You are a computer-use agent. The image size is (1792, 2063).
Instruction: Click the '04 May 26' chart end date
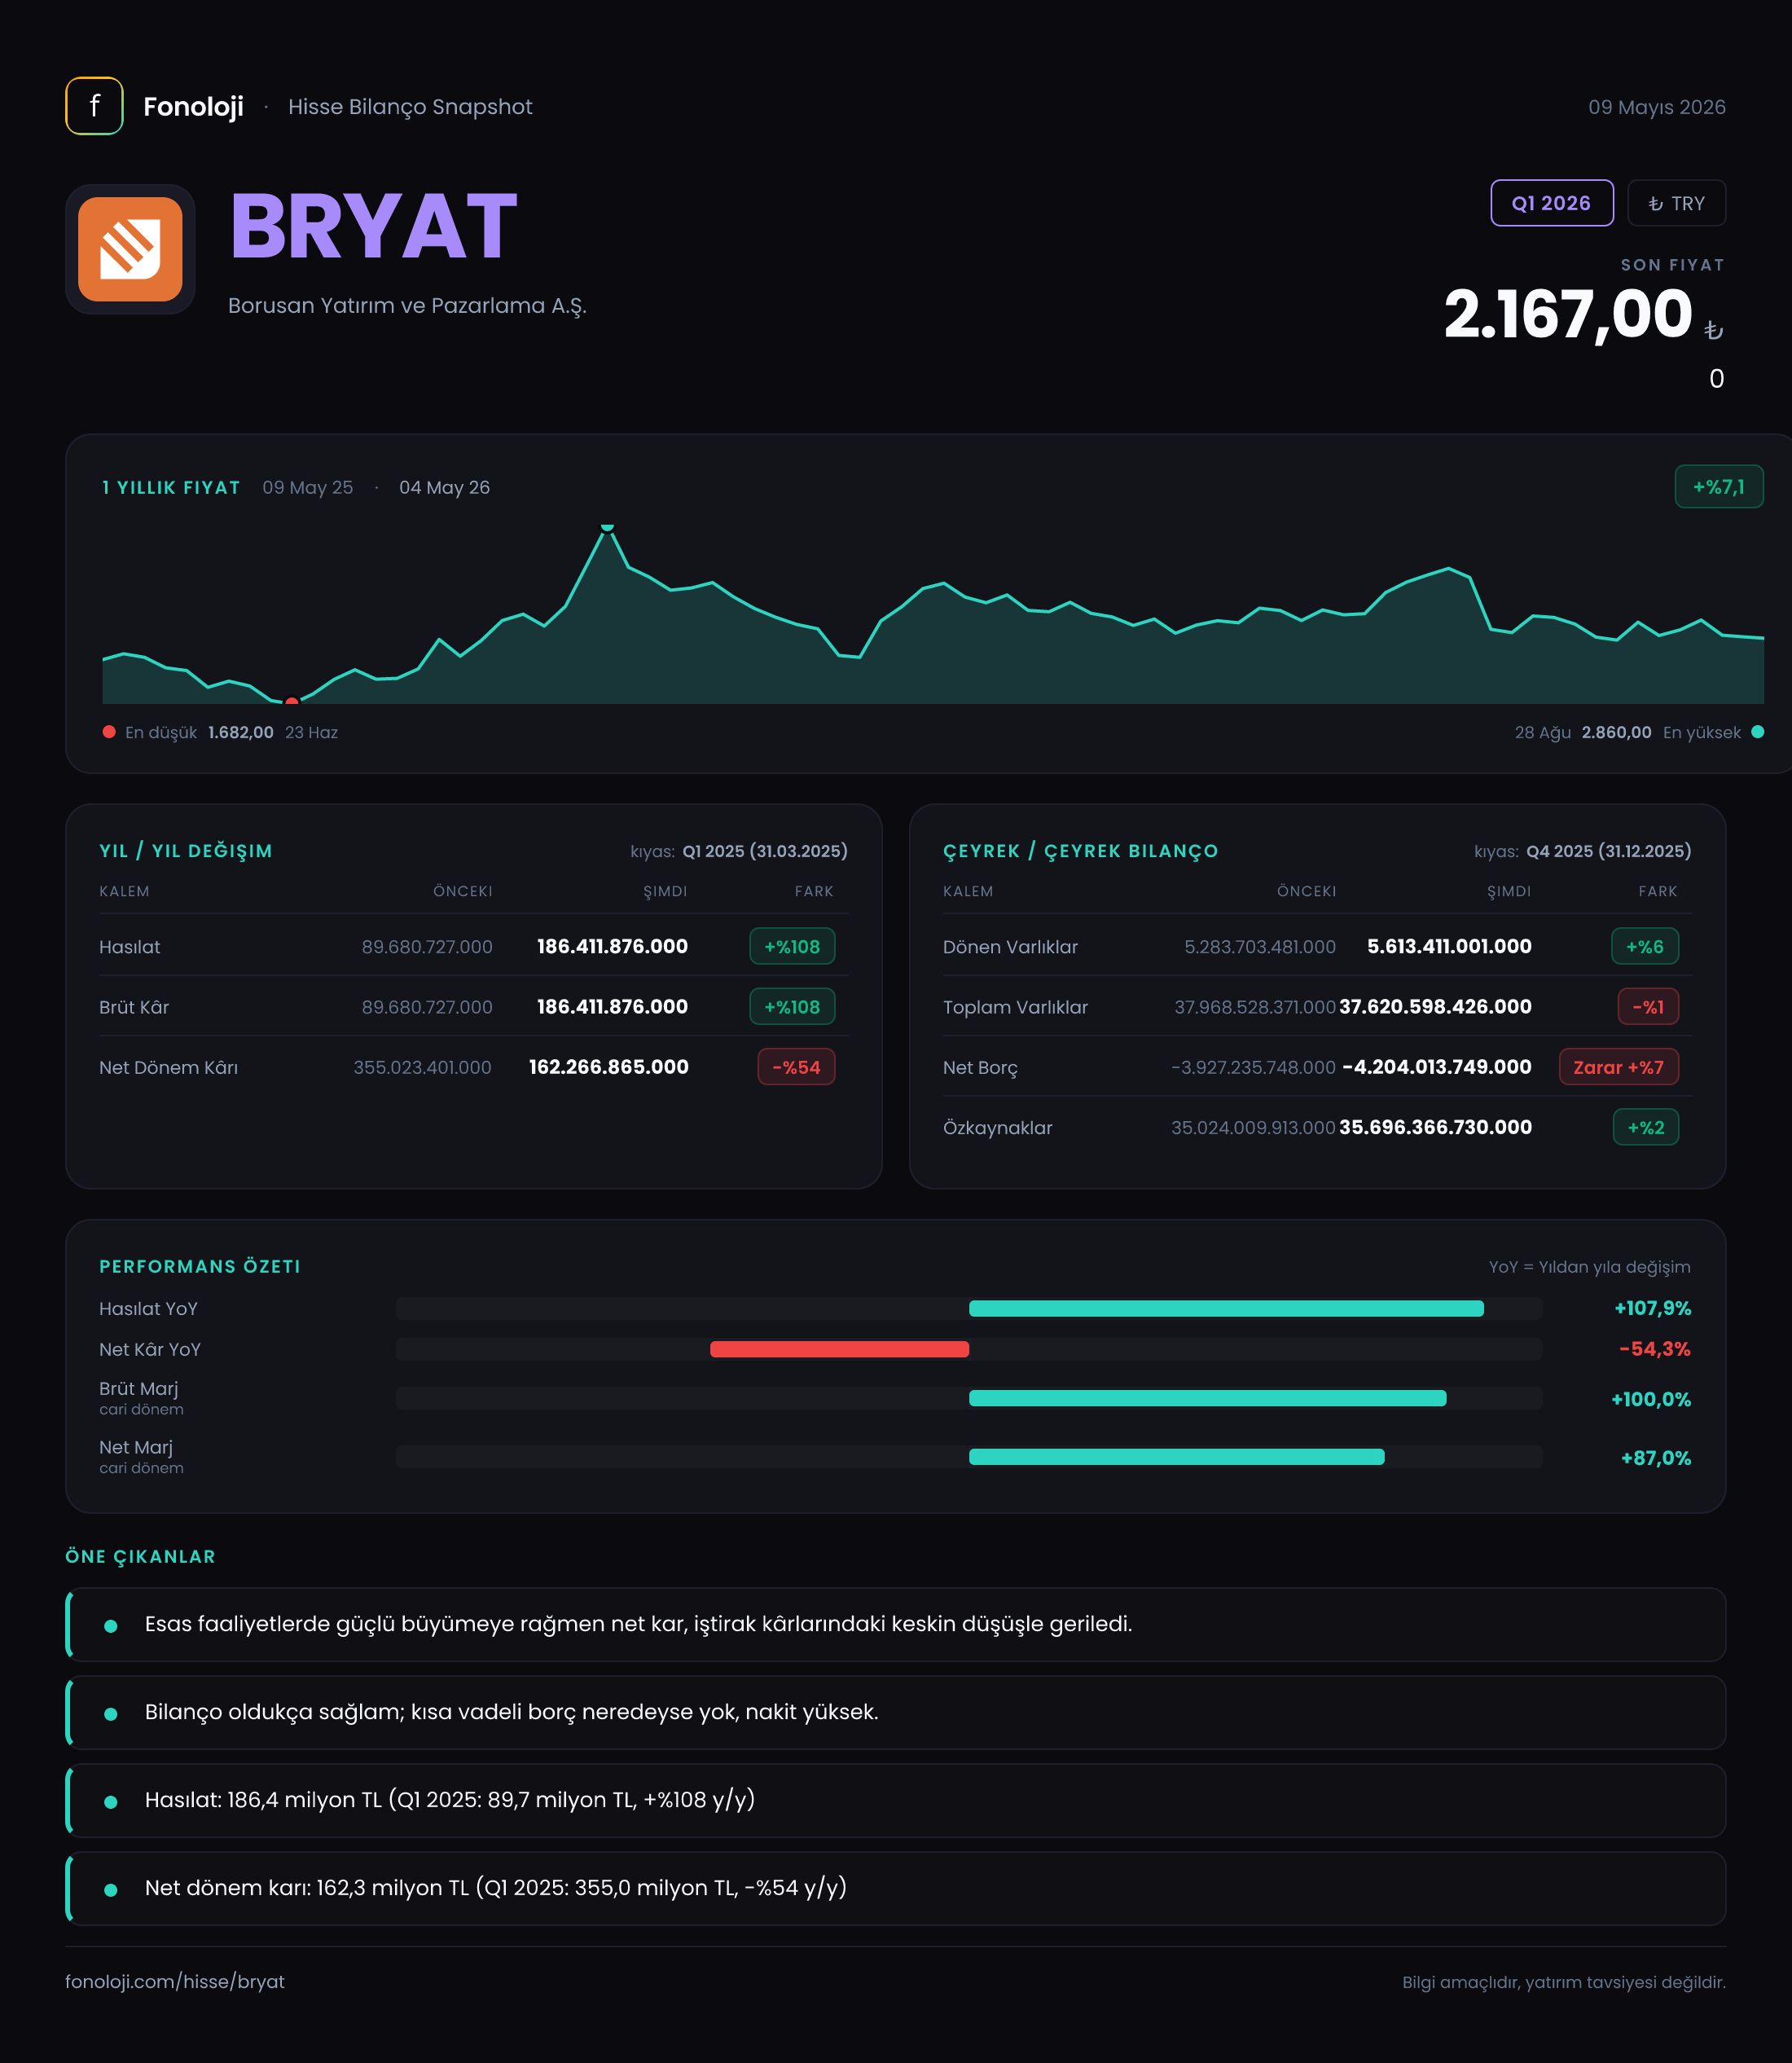click(x=444, y=487)
